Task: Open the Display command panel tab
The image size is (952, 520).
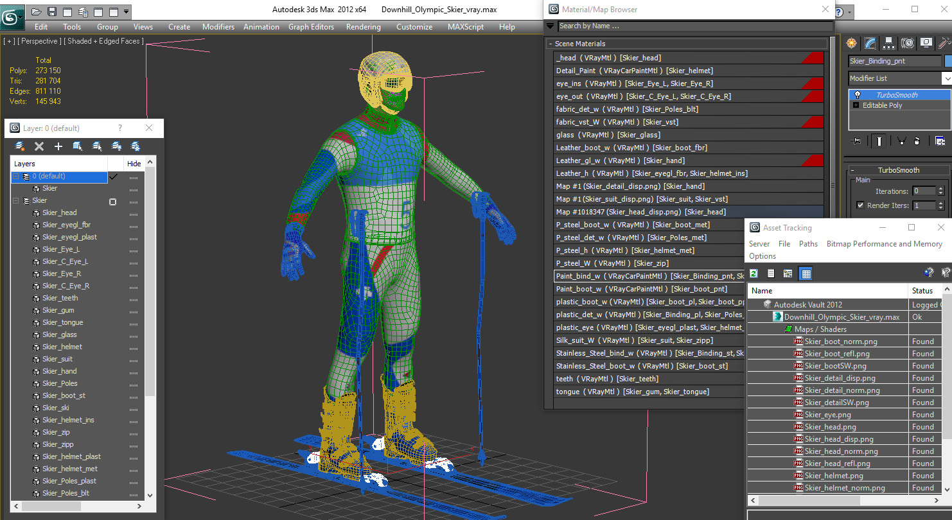Action: click(926, 43)
